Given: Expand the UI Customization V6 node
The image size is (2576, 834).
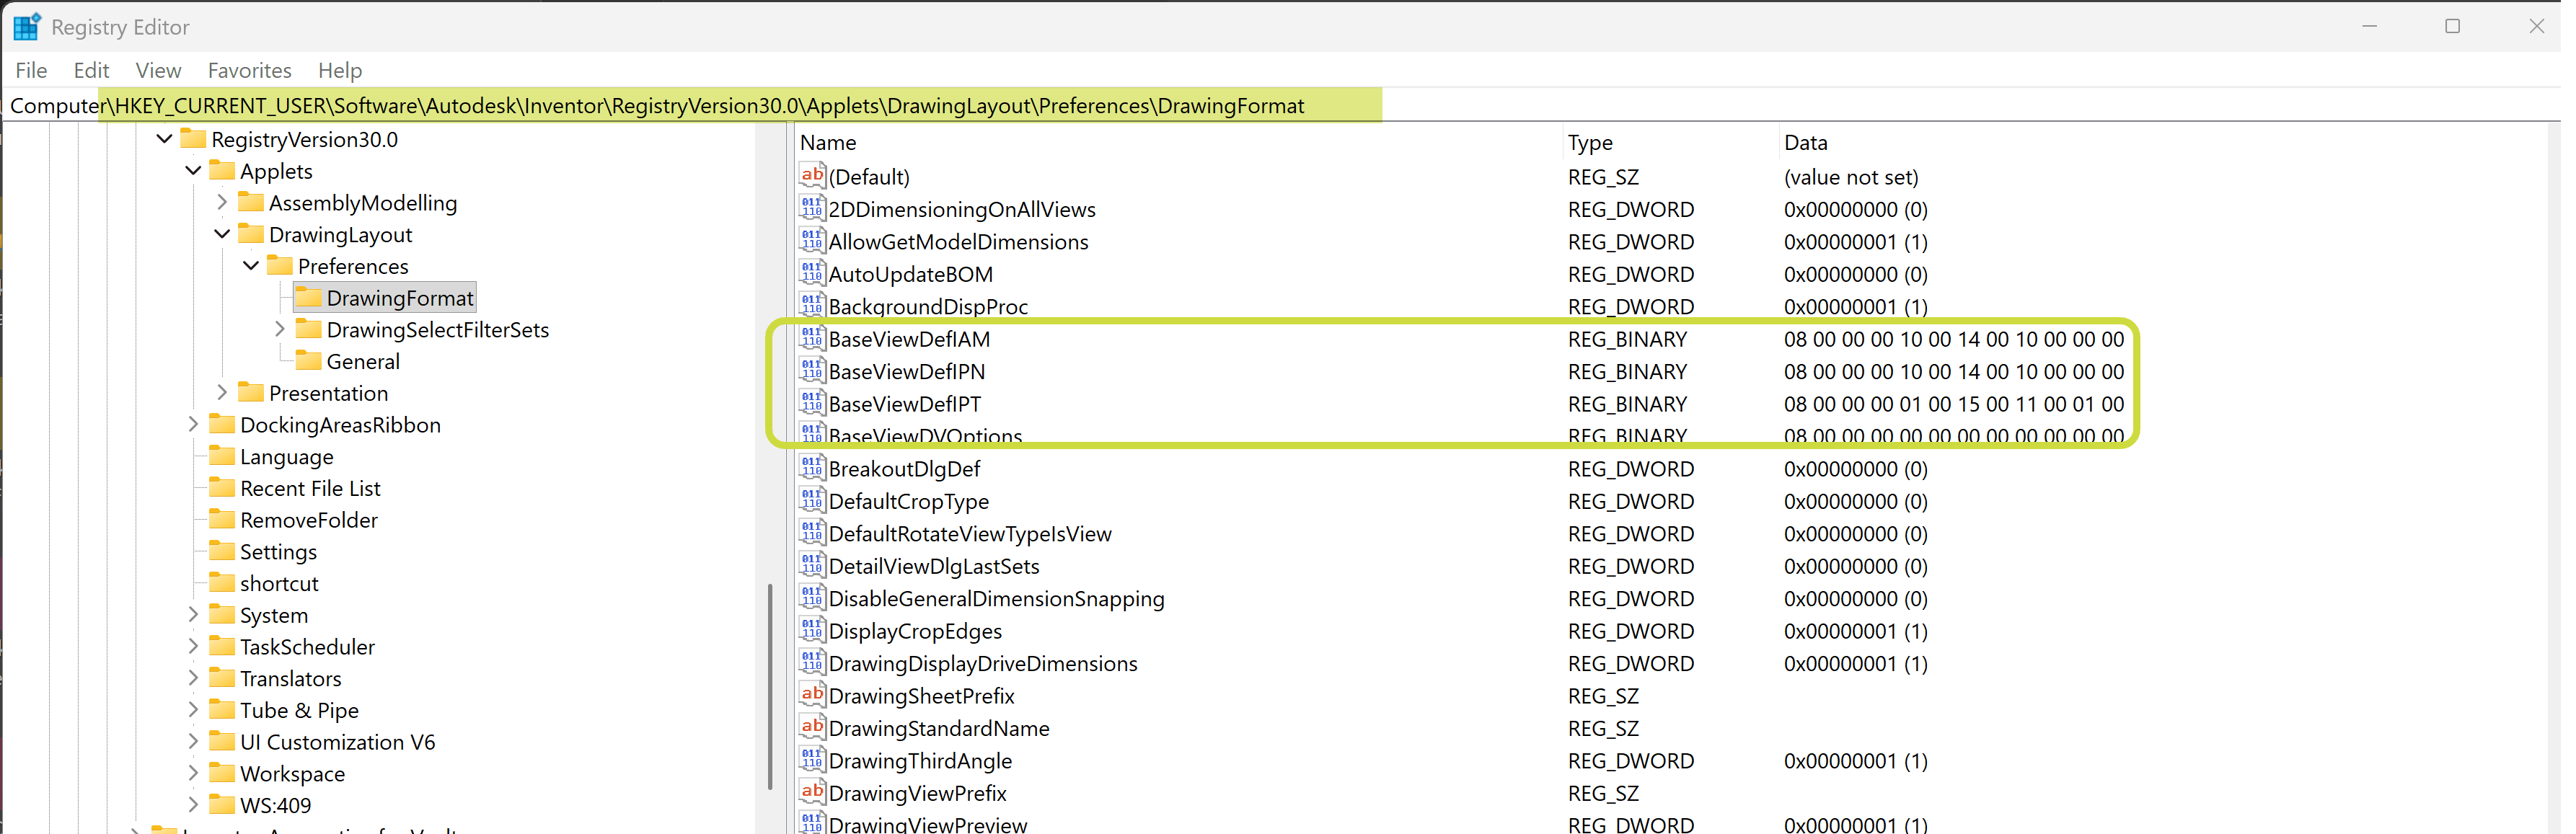Looking at the screenshot, I should [x=193, y=741].
